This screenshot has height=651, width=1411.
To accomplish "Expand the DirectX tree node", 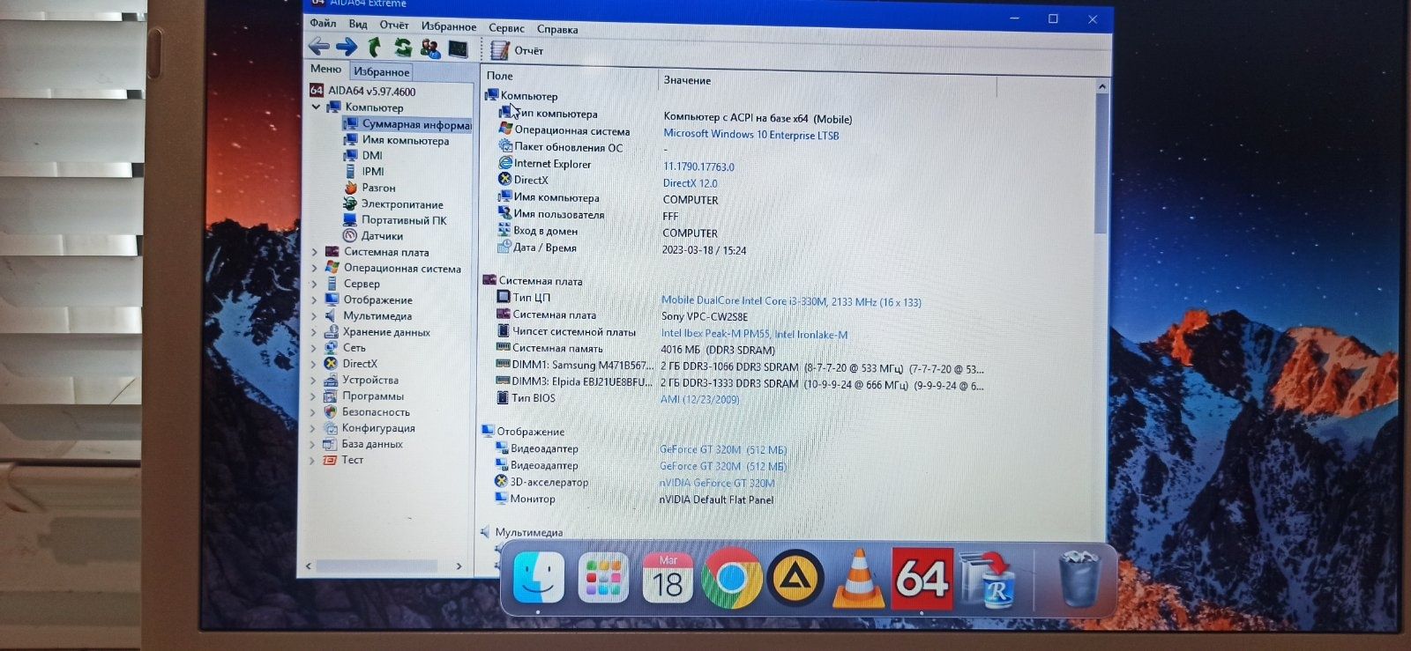I will click(313, 364).
